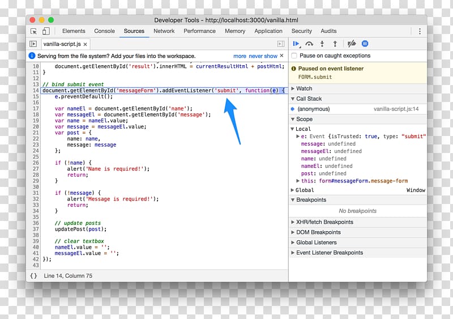
Task: Show the file navigator sidebar
Action: pos(33,44)
